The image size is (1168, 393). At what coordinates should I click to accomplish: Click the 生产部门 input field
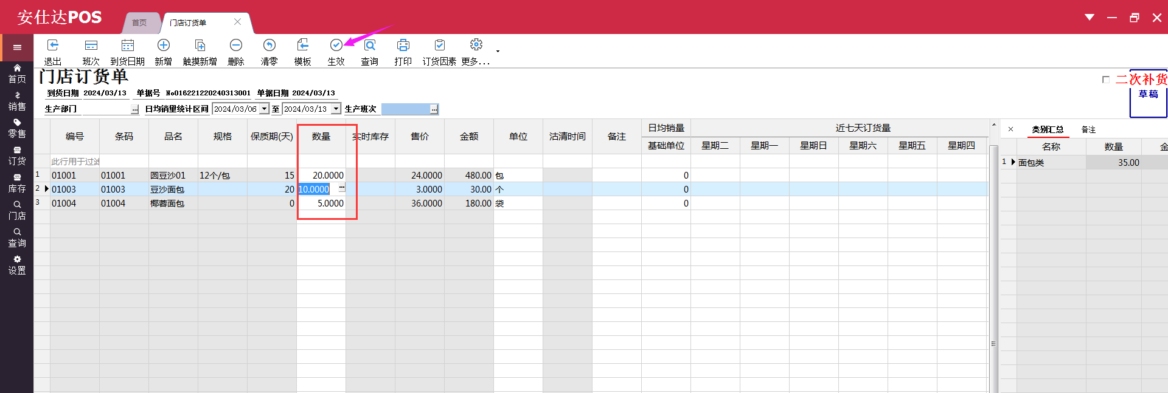[106, 109]
